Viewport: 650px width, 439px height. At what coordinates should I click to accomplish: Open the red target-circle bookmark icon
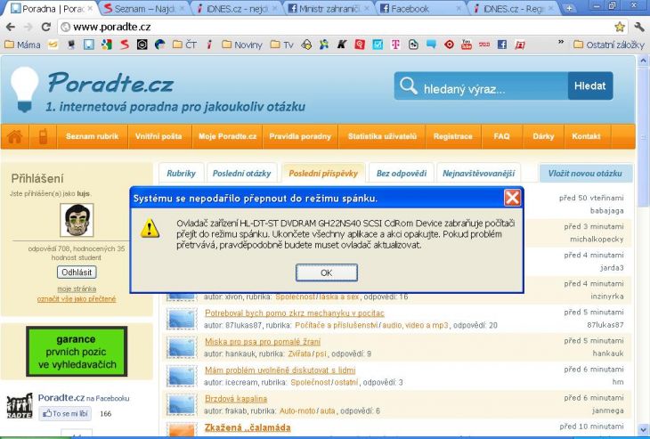click(449, 45)
